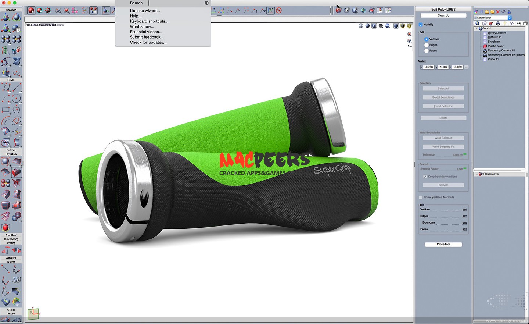Screen dimensions: 529x324
Task: Uncheck the Nurbify checkbox
Action: pos(421,25)
